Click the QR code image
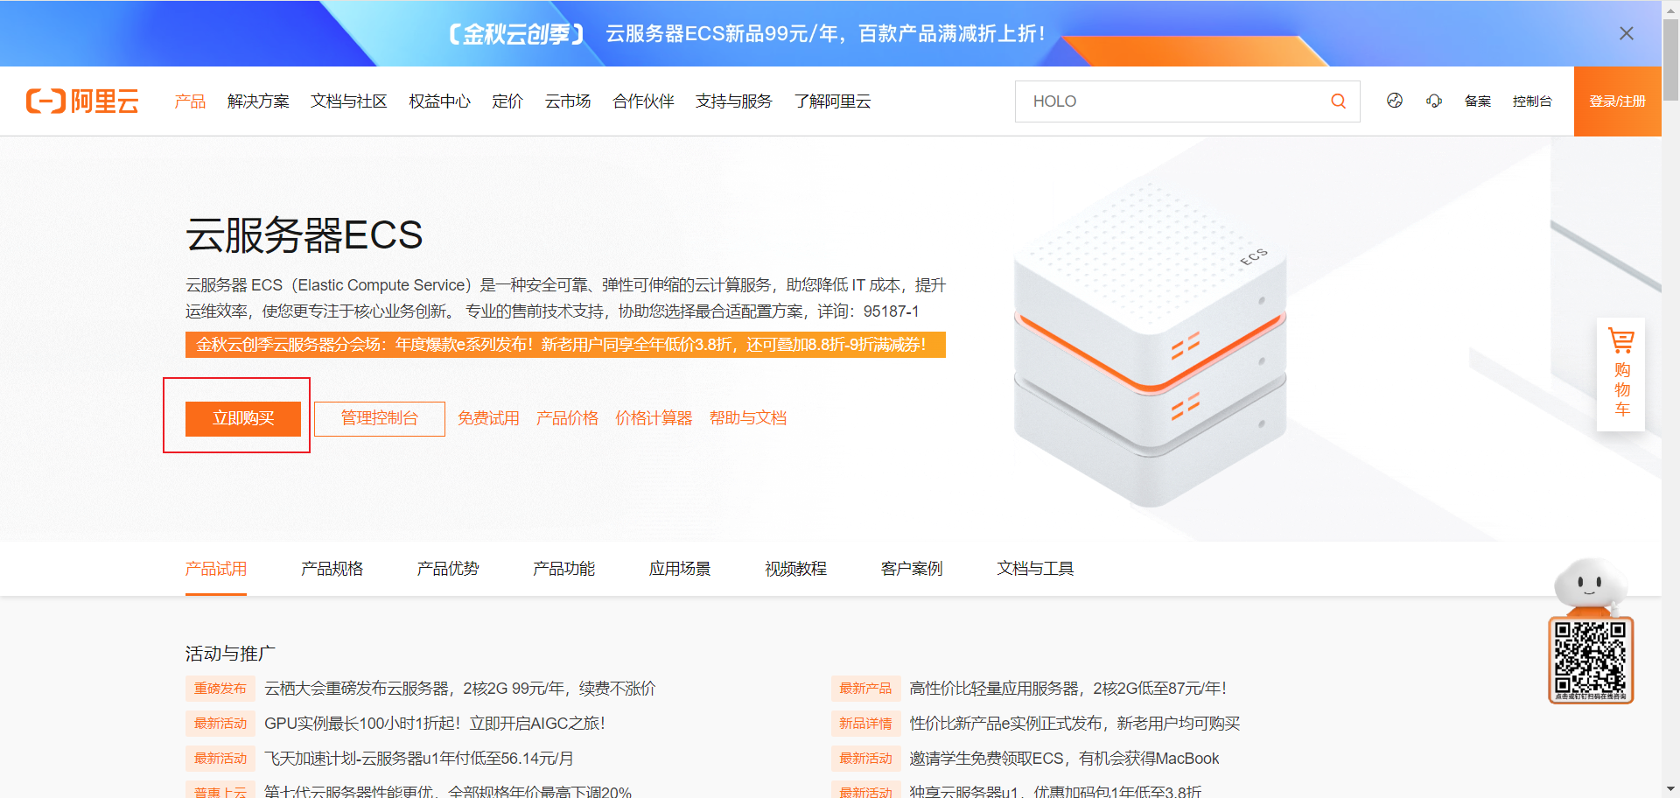Image resolution: width=1680 pixels, height=798 pixels. (1590, 659)
